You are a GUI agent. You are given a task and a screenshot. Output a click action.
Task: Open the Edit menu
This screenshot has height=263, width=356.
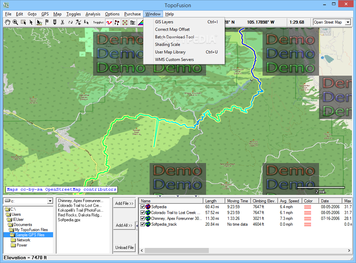pos(20,14)
